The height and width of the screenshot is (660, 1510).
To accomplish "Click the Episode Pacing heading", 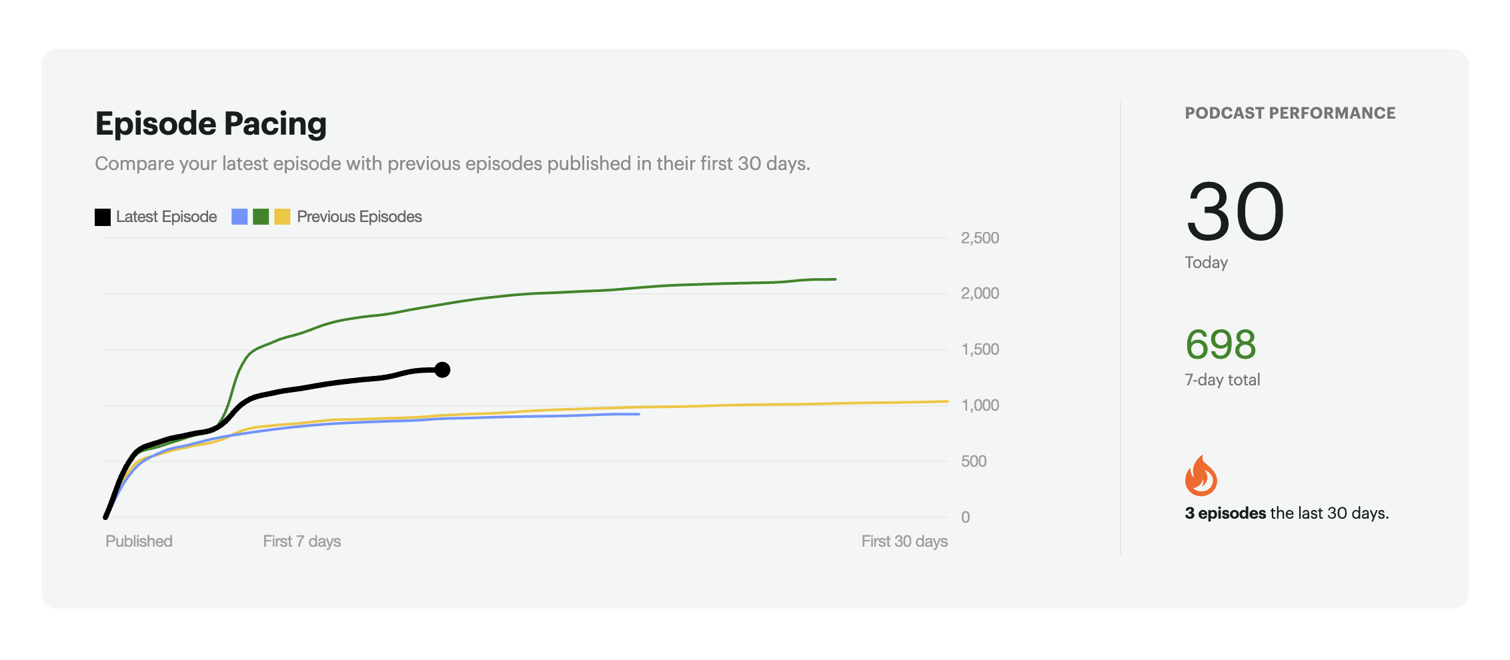I will tap(211, 124).
